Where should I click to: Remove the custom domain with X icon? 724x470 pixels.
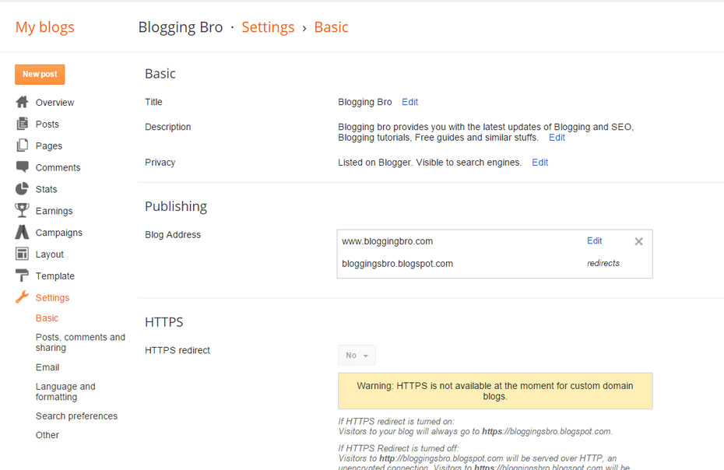[638, 241]
